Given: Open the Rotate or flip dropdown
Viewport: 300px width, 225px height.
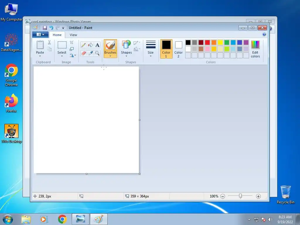Looking at the screenshot, I should 73,55.
